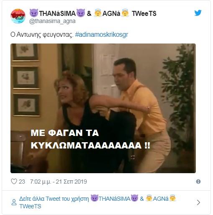Follow the 'Δείτε άλλα Tweet του χρήστη' link

point(54,199)
